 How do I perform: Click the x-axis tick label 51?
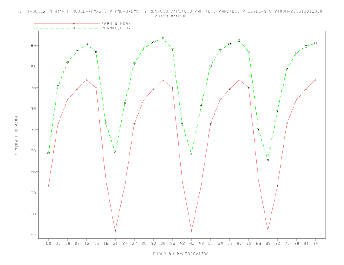211,243
